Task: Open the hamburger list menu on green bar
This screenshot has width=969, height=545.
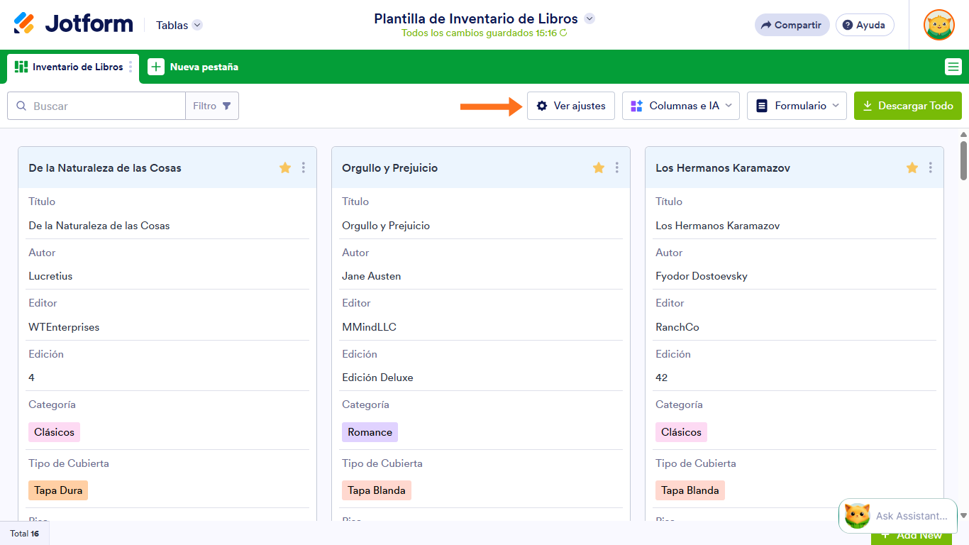Action: click(953, 67)
